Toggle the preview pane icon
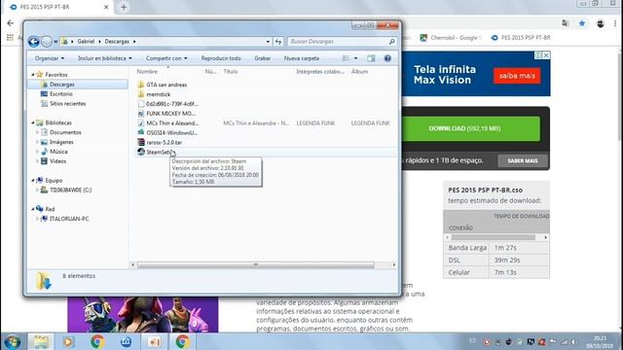 (371, 58)
